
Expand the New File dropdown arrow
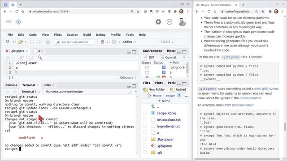(x=13, y=42)
